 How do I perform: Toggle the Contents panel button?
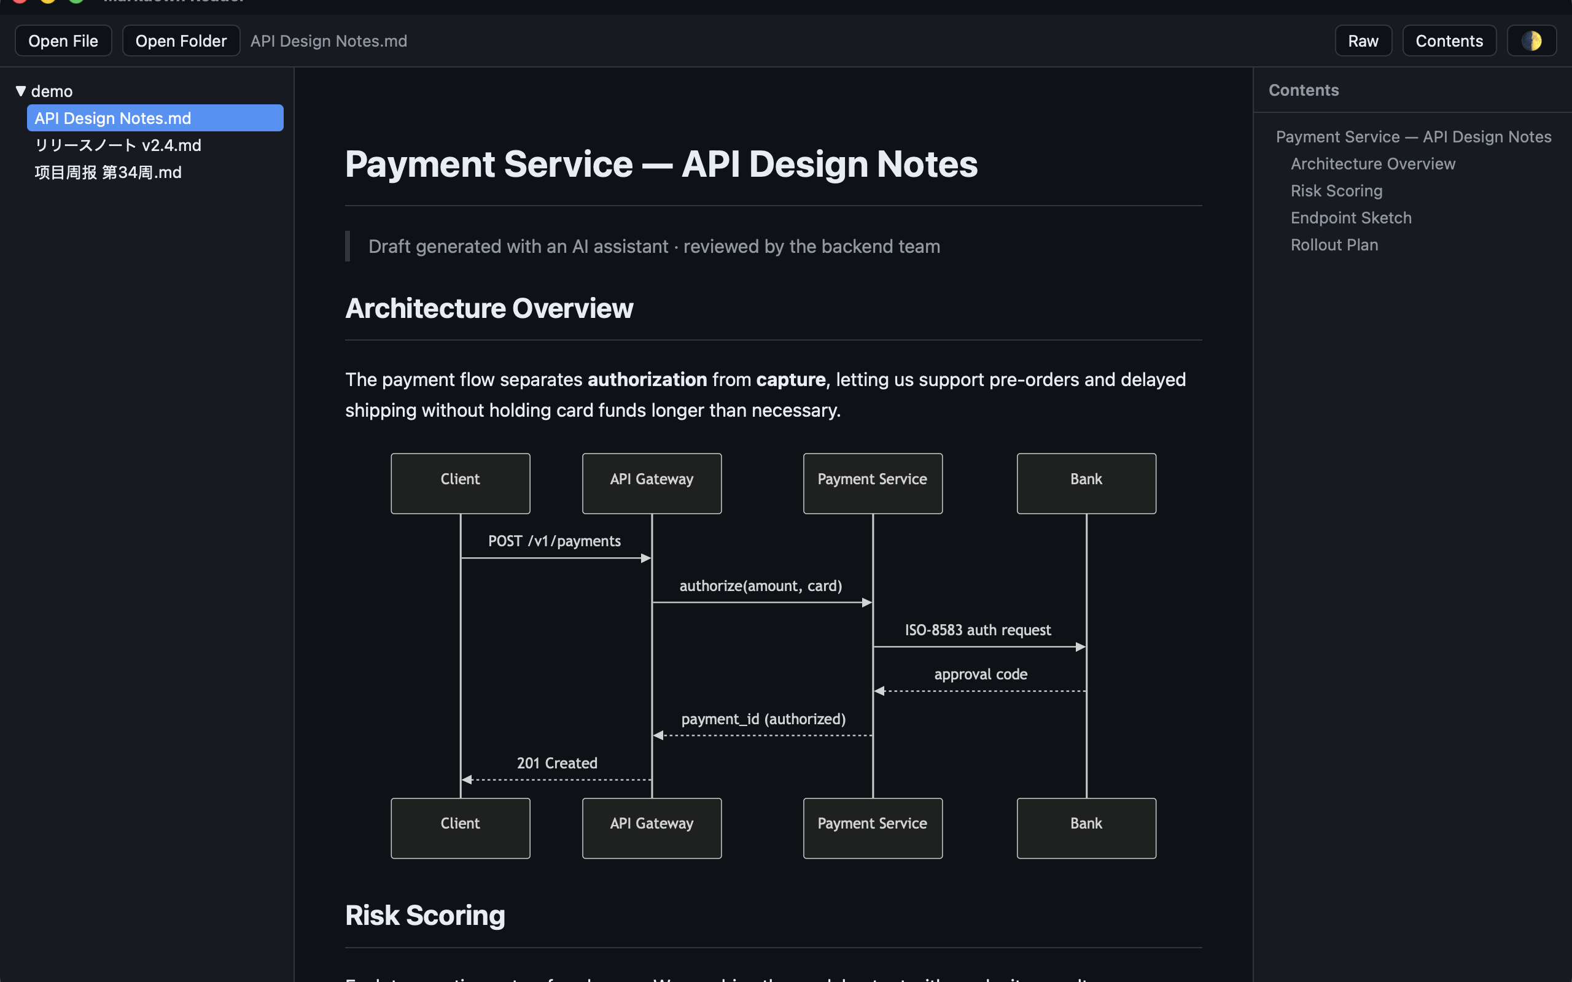coord(1449,41)
